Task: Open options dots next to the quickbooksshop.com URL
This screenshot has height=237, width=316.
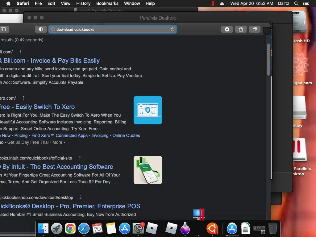Action: coord(81,197)
